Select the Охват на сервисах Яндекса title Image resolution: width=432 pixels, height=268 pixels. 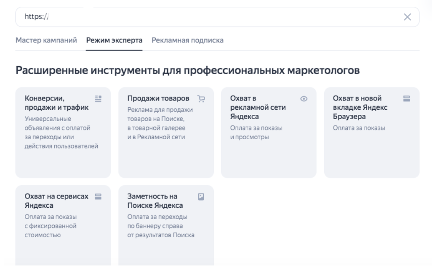(56, 201)
